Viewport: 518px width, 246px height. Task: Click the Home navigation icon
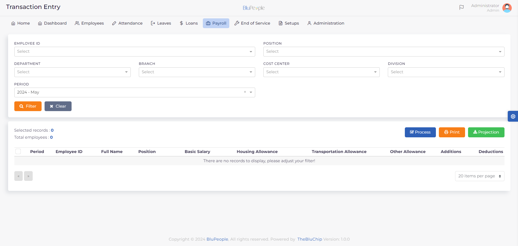[x=13, y=23]
